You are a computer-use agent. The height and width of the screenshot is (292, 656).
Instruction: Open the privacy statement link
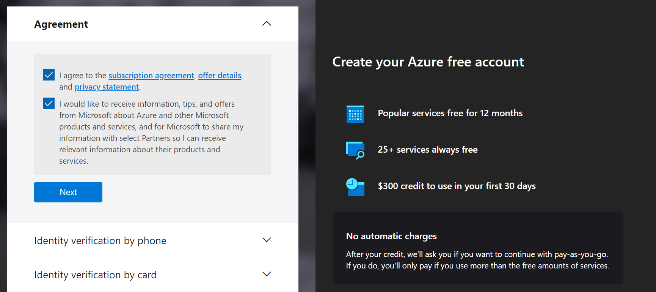[107, 87]
